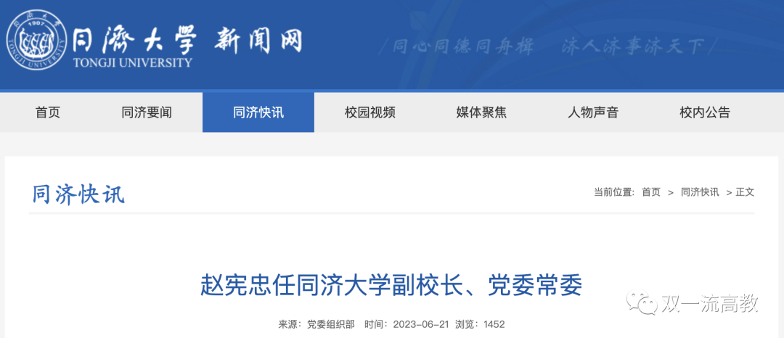
Task: Open the 校园视频 navigation tab
Action: pos(370,112)
